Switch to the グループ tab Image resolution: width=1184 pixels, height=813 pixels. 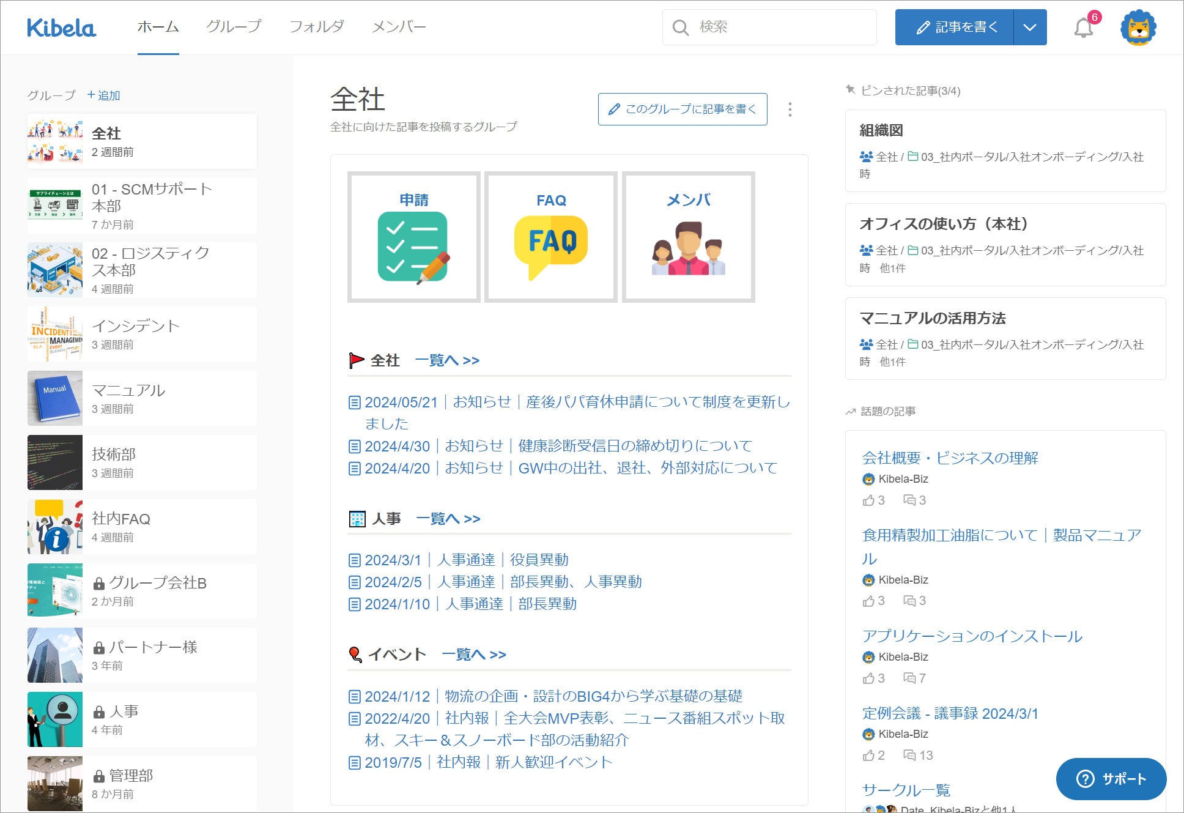(x=233, y=28)
